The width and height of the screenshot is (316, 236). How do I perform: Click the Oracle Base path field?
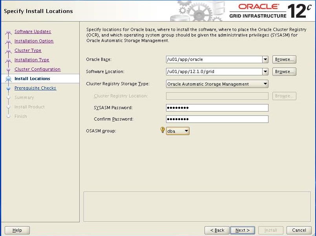click(214, 59)
